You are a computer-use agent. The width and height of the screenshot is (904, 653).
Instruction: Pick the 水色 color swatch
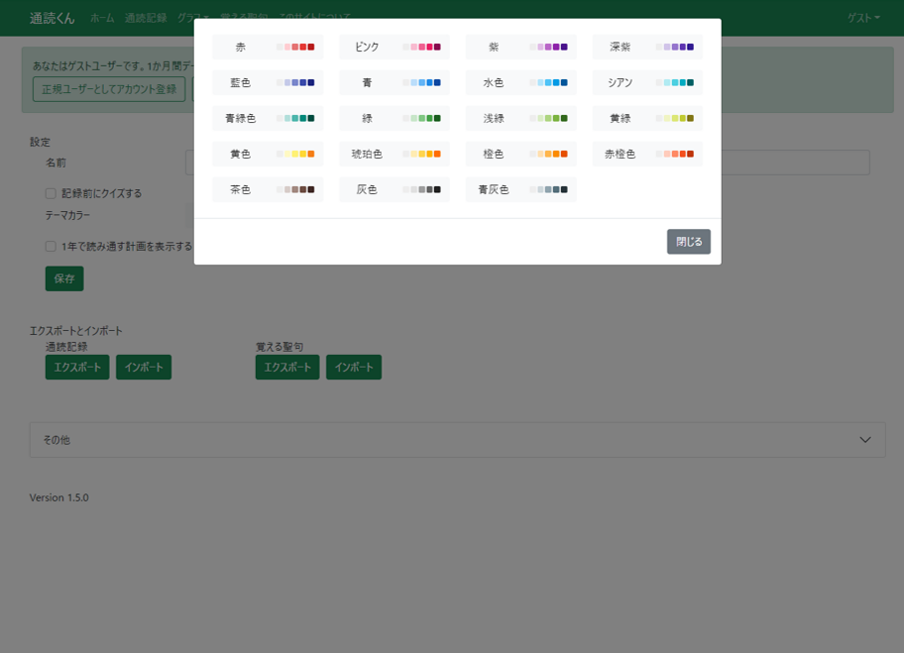520,83
